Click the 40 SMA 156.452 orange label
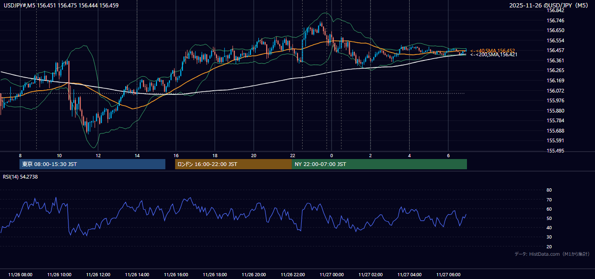Screen dimensions: 595x279 click(493, 51)
